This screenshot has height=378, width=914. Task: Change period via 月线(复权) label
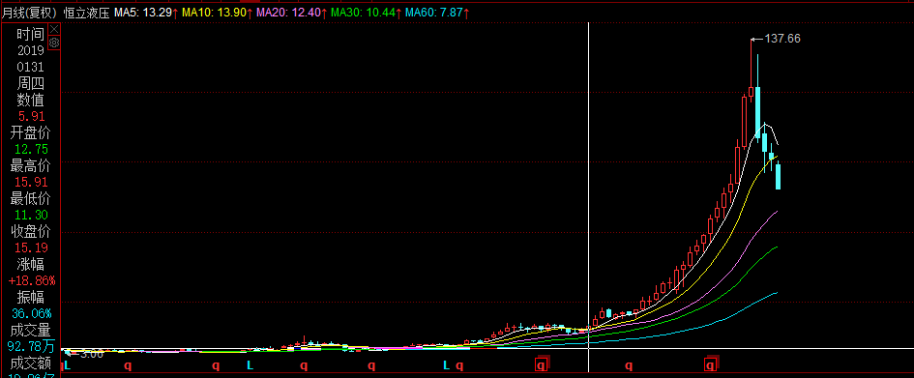(x=29, y=13)
